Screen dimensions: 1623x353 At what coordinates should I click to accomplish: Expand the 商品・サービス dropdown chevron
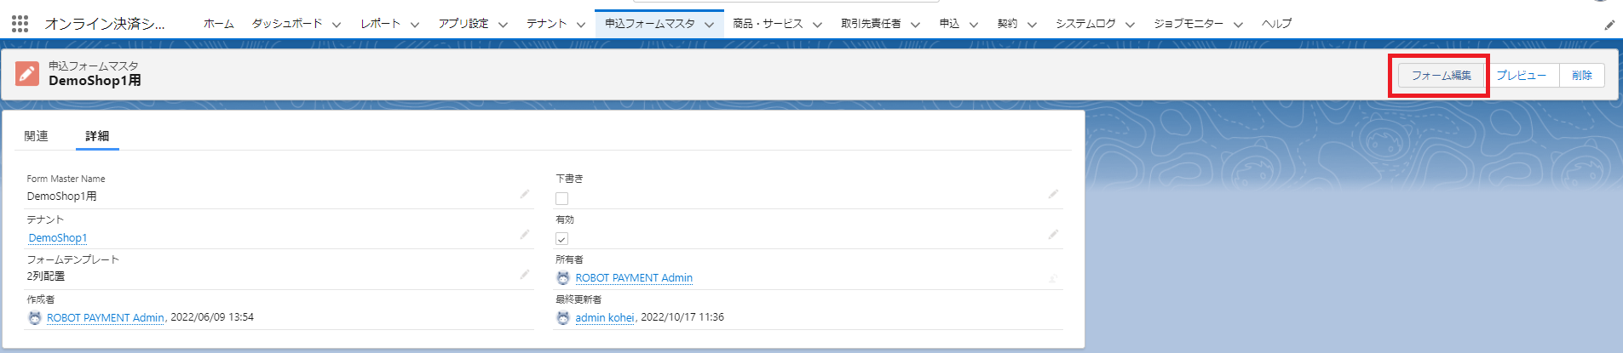817,25
